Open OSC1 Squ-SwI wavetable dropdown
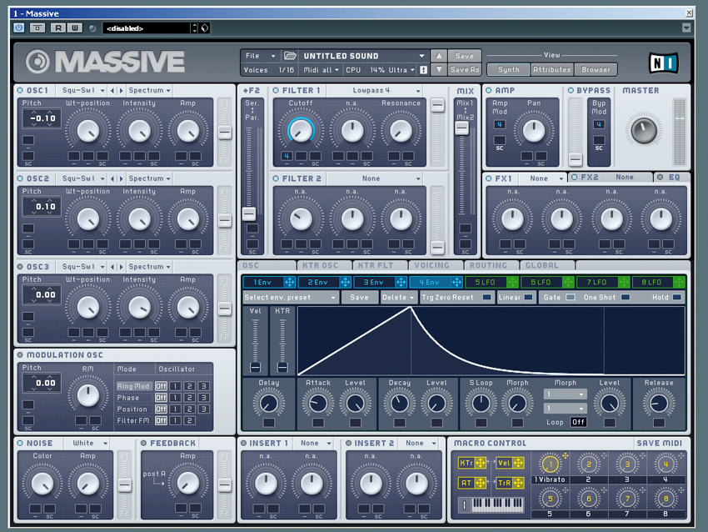This screenshot has height=532, width=708. click(83, 90)
